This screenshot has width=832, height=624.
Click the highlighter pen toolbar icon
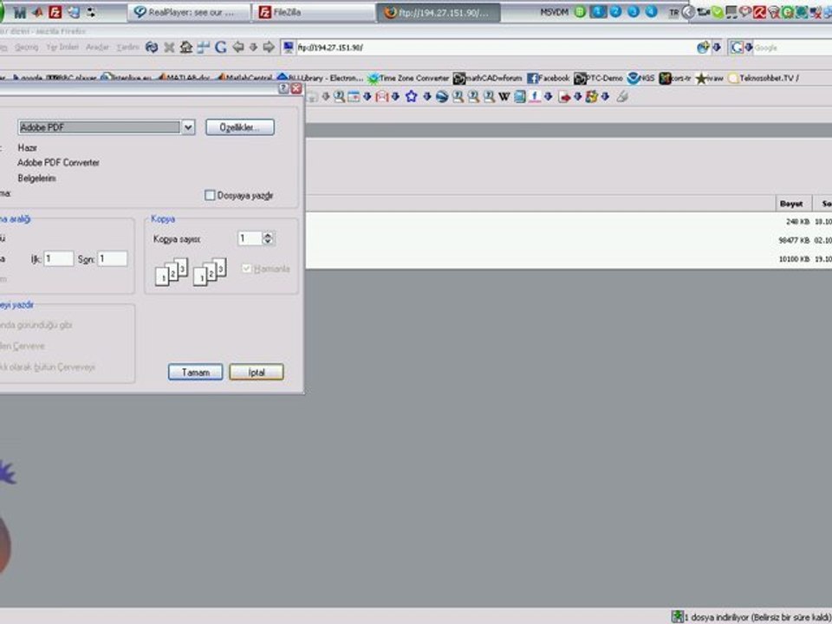[623, 96]
